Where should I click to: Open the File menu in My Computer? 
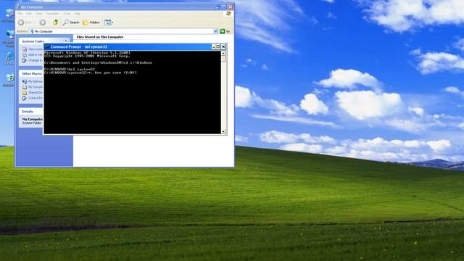(20, 14)
